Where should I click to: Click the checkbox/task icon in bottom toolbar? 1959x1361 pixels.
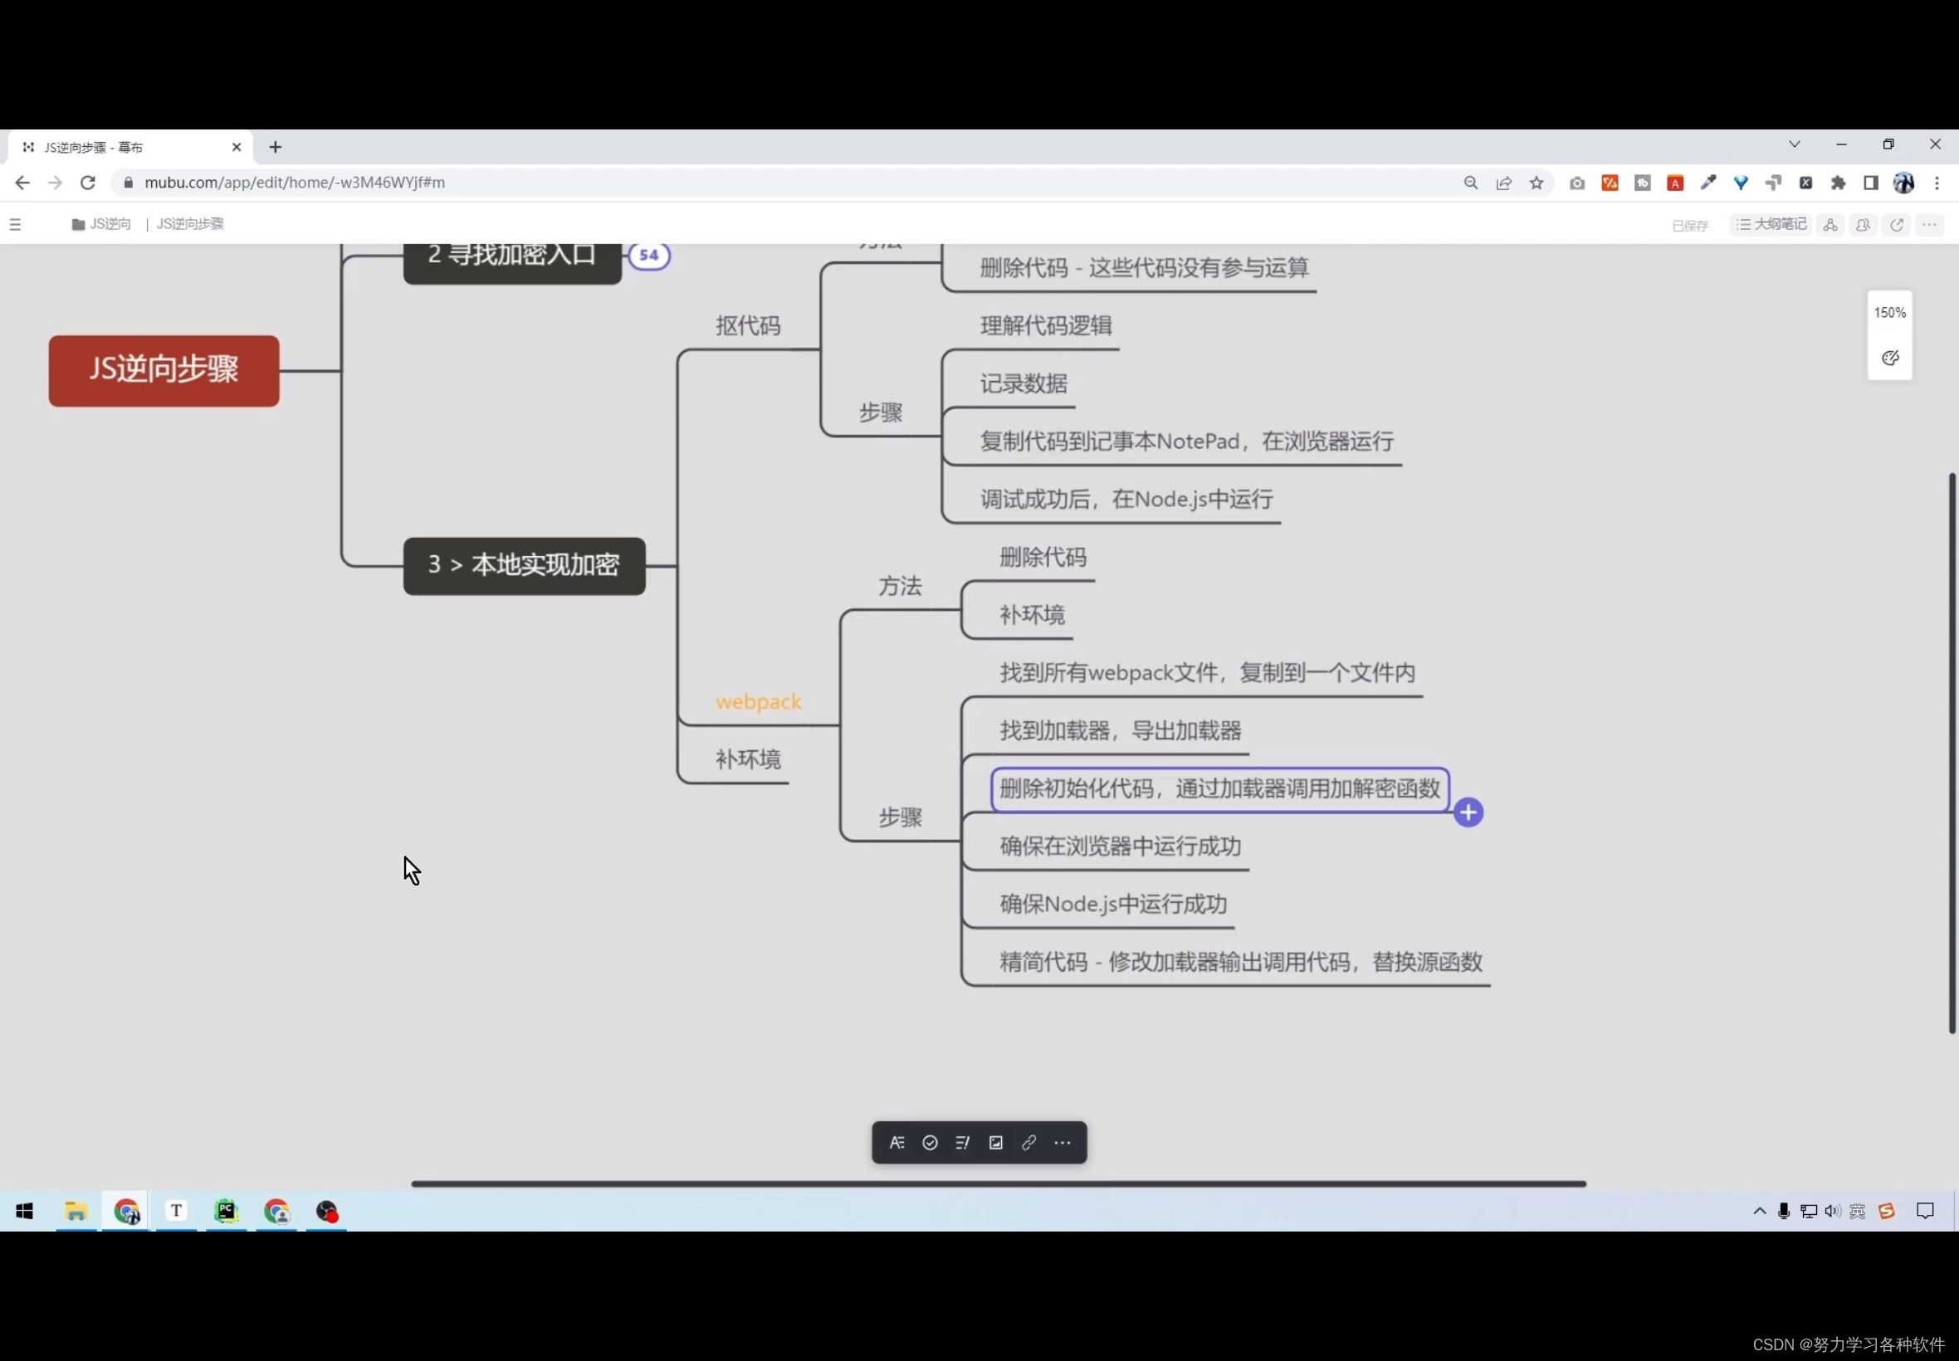click(929, 1143)
